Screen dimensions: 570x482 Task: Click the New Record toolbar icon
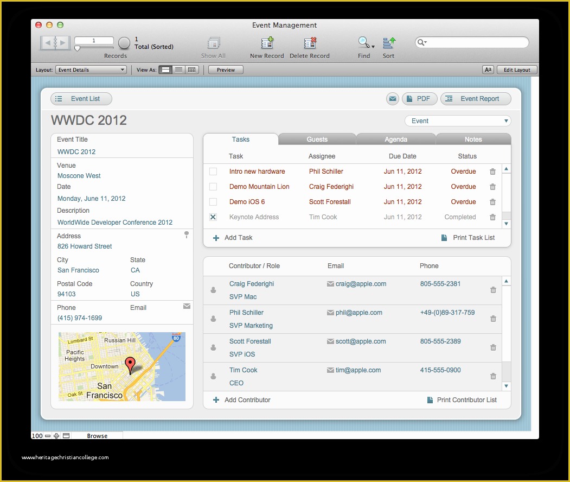(267, 43)
